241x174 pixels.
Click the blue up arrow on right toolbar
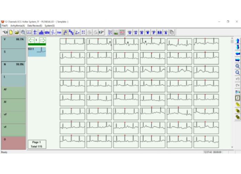tap(238, 41)
